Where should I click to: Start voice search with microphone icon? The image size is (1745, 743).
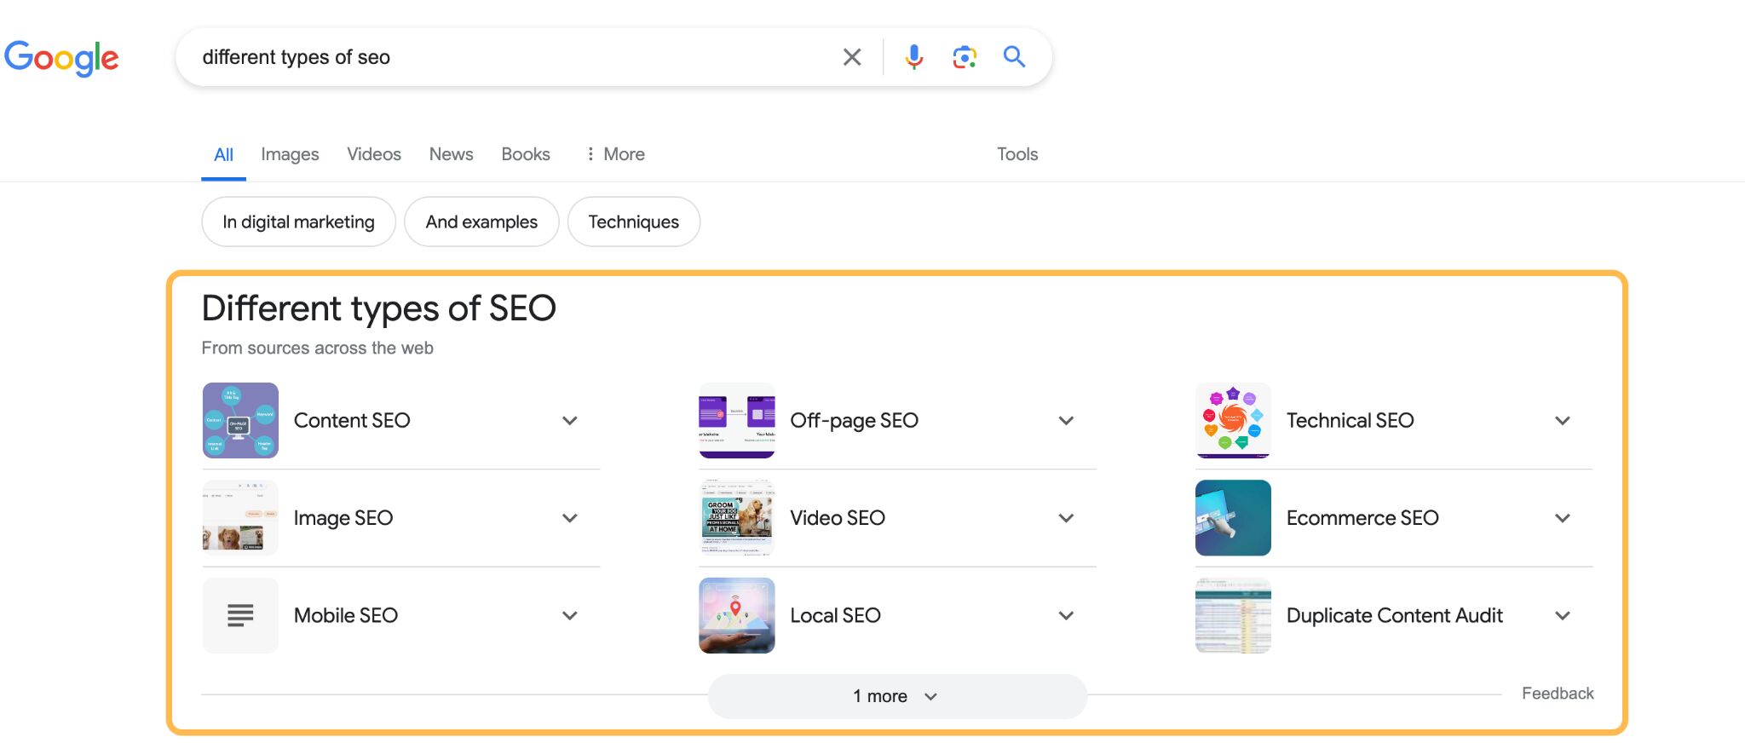coord(914,57)
